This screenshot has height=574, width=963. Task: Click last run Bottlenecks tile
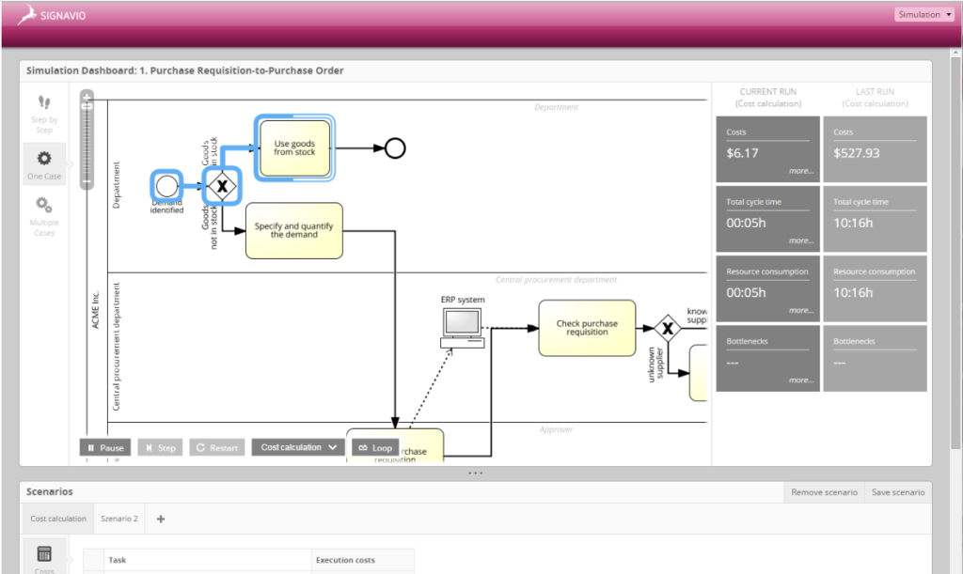click(875, 358)
